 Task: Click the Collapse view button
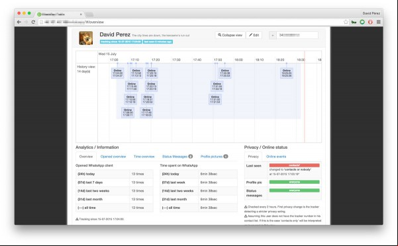pos(230,35)
